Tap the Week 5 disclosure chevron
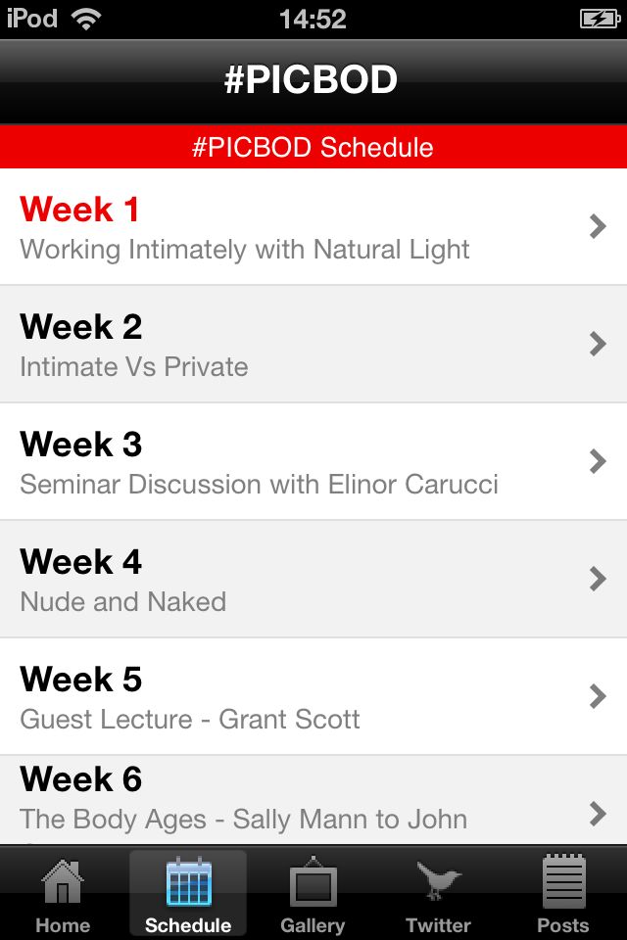The height and width of the screenshot is (940, 627). pos(598,696)
